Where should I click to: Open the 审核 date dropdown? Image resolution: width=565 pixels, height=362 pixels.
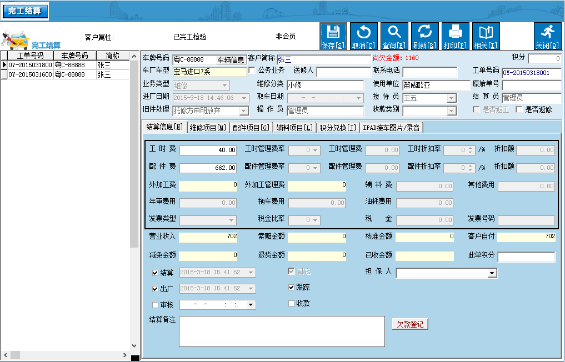click(251, 305)
